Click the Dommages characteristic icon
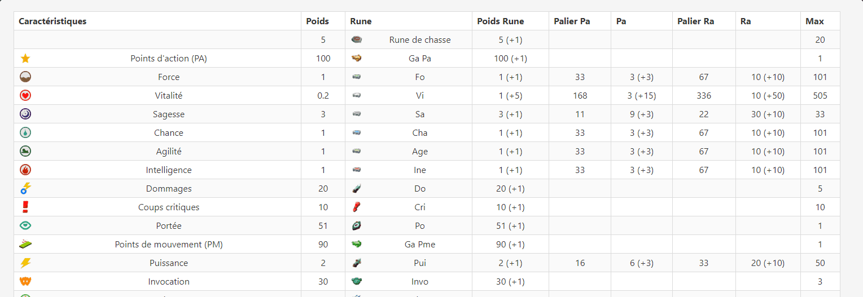The image size is (863, 297). click(25, 188)
